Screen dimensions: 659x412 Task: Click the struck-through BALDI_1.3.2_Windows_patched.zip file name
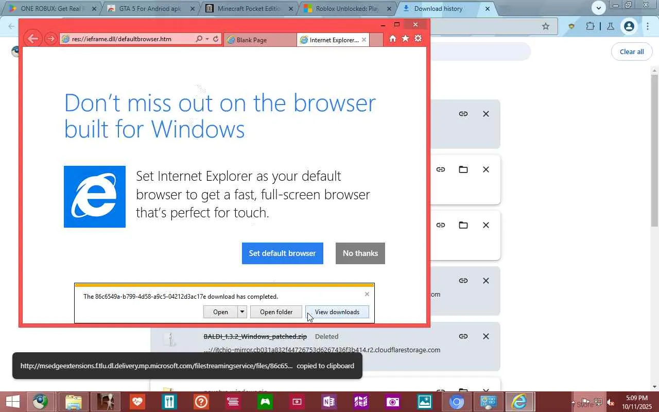point(255,336)
